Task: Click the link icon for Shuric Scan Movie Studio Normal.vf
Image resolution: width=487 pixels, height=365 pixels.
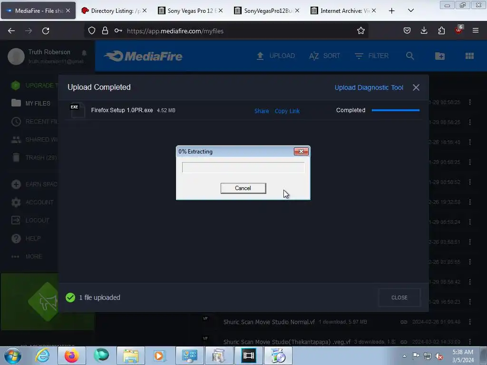Action: pyautogui.click(x=404, y=322)
